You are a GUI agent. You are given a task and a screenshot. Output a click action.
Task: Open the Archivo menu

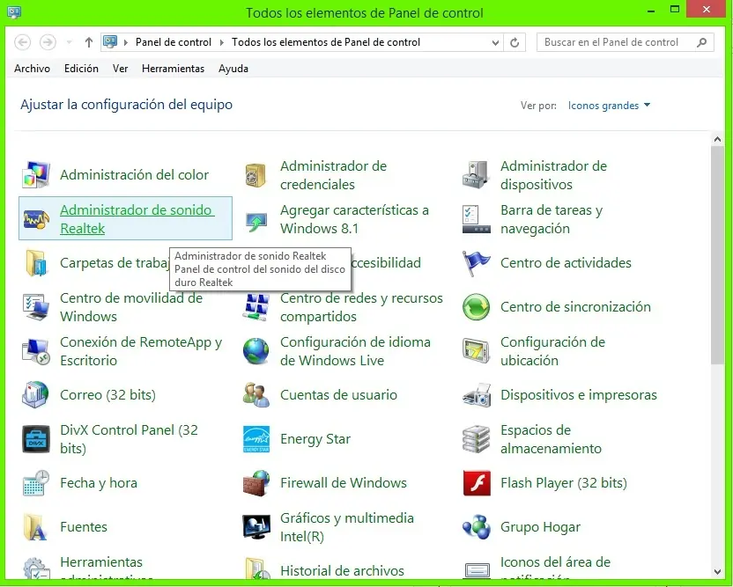pyautogui.click(x=32, y=69)
